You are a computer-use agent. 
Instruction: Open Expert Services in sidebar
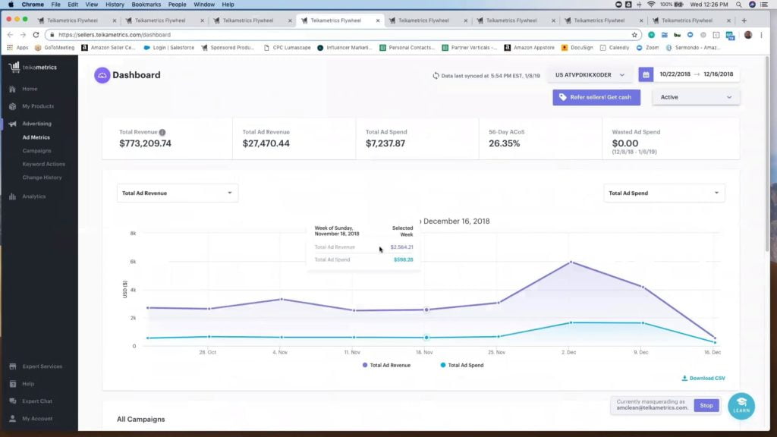42,366
